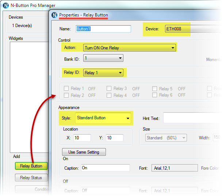Click the Relay Status button
Screen dimensions: 222x196
31,178
